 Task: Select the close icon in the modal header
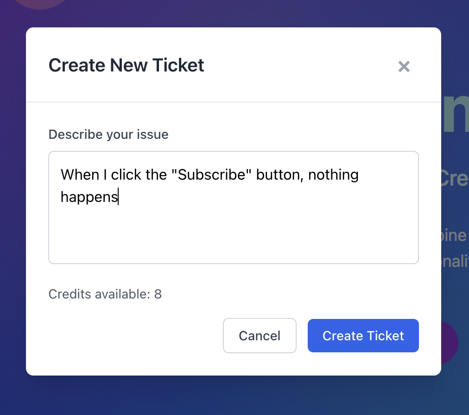point(404,66)
